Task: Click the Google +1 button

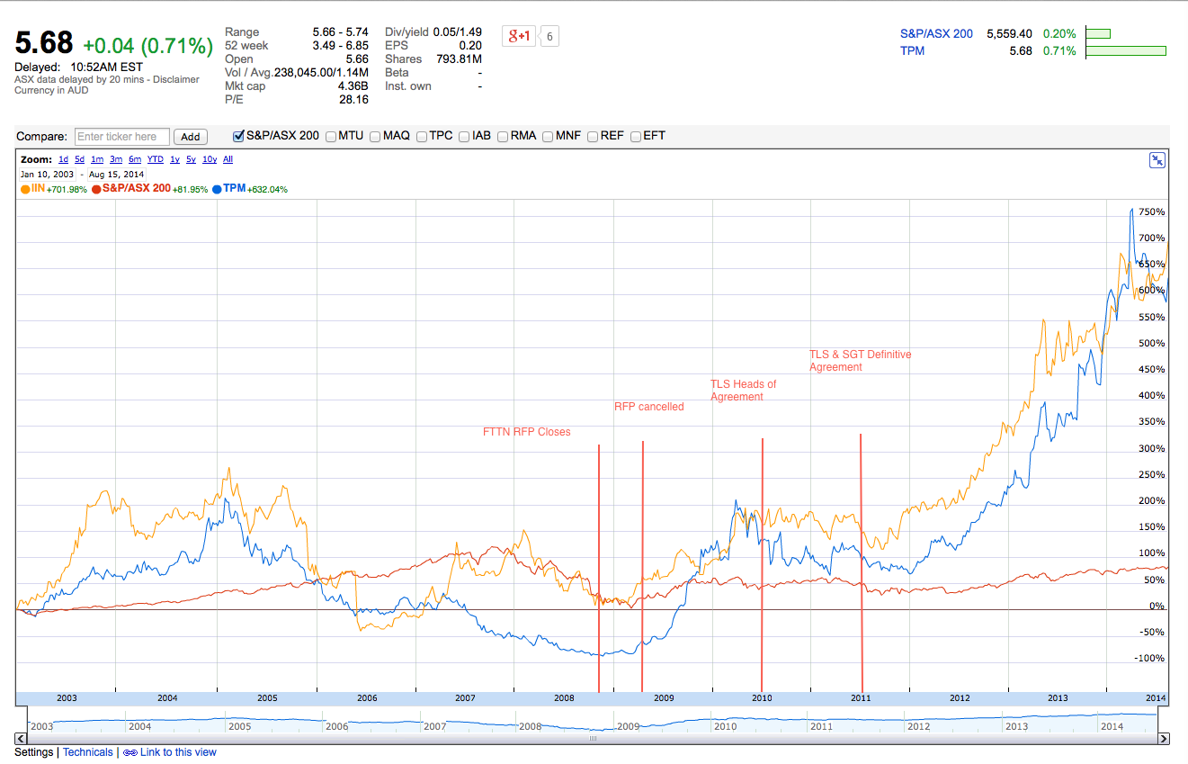Action: (519, 36)
